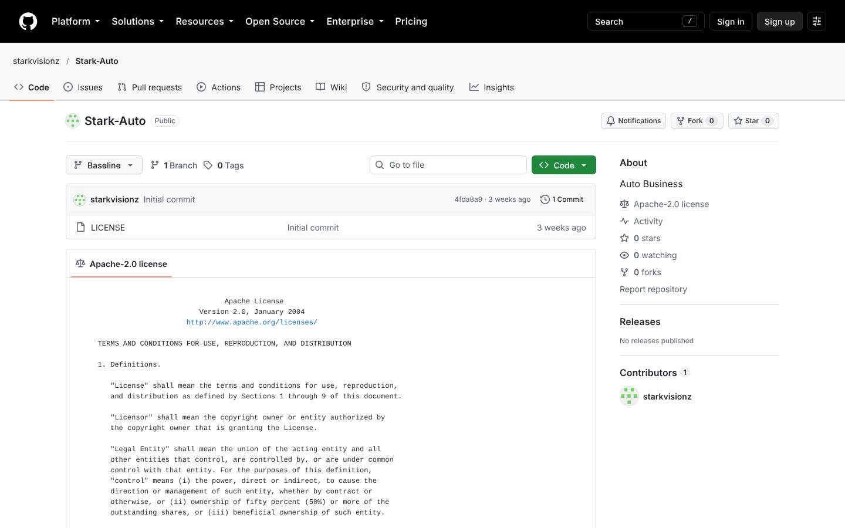Viewport: 845px width, 528px height.
Task: Expand the Open Source menu
Action: [280, 22]
